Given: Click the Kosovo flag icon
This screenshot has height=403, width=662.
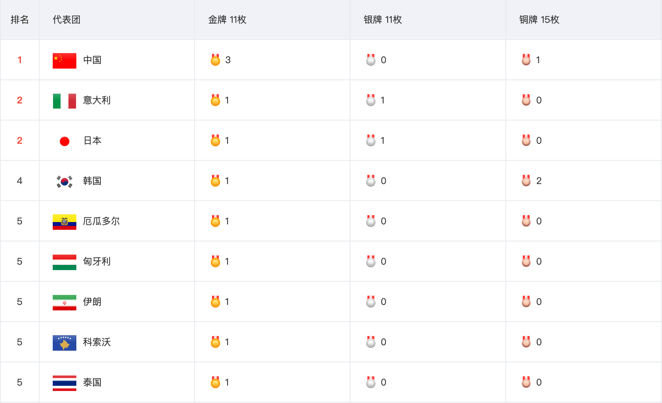Looking at the screenshot, I should 64,343.
